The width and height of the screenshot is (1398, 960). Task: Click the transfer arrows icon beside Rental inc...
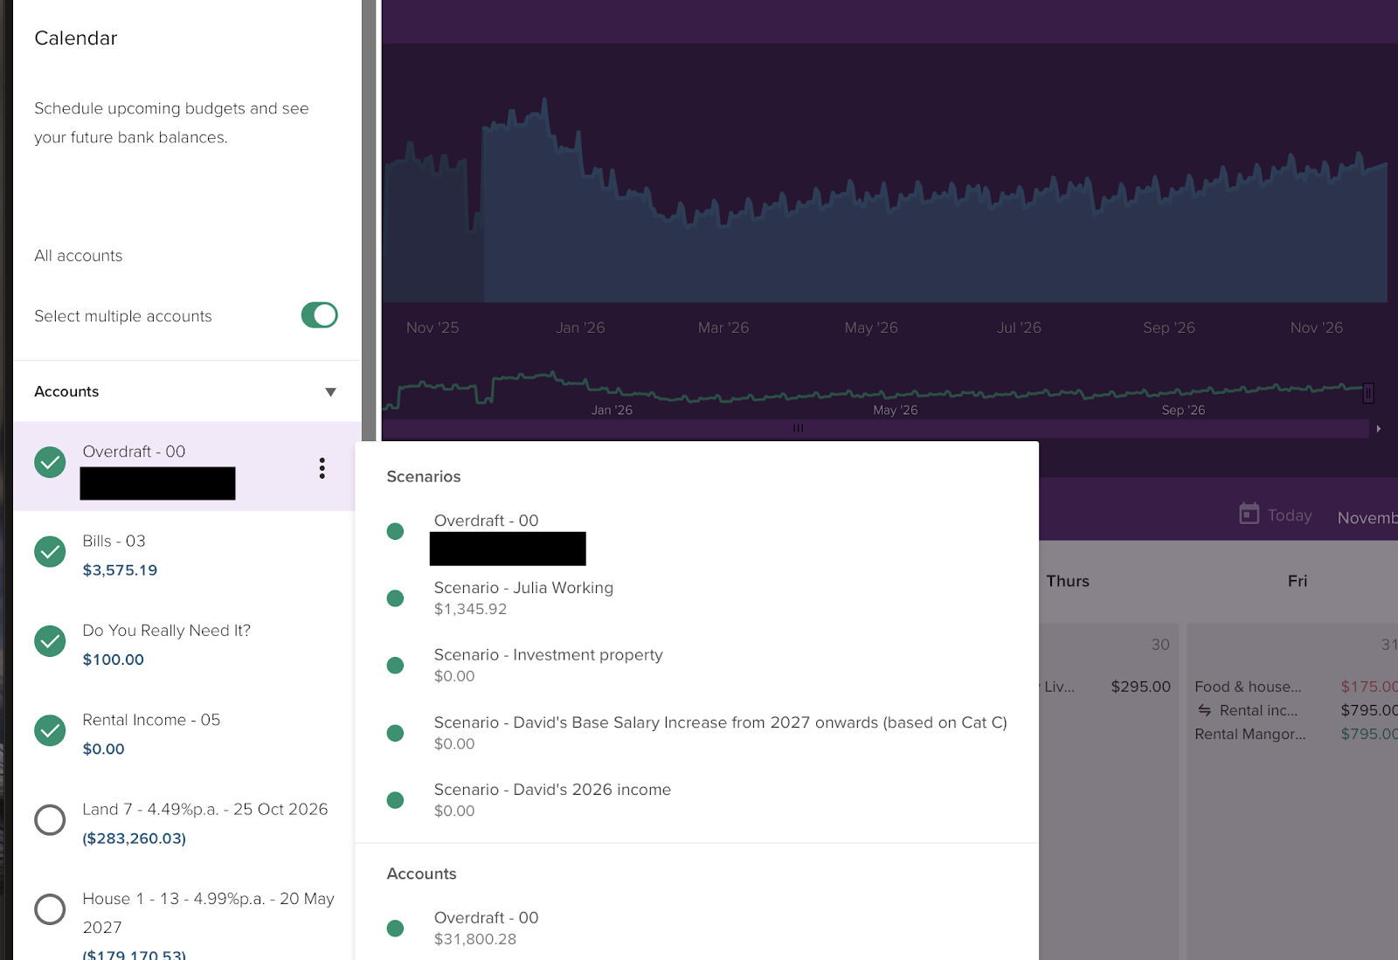point(1204,710)
